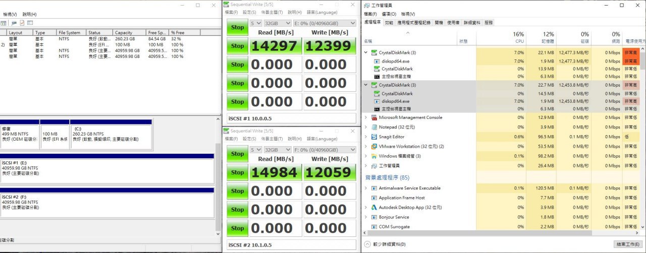Switch to the 效能 tab in Task Manager
The image size is (646, 253).
pyautogui.click(x=389, y=23)
